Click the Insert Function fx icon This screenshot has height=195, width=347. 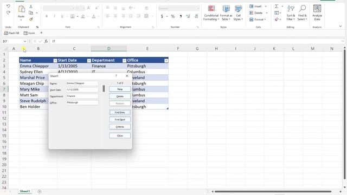click(46, 41)
